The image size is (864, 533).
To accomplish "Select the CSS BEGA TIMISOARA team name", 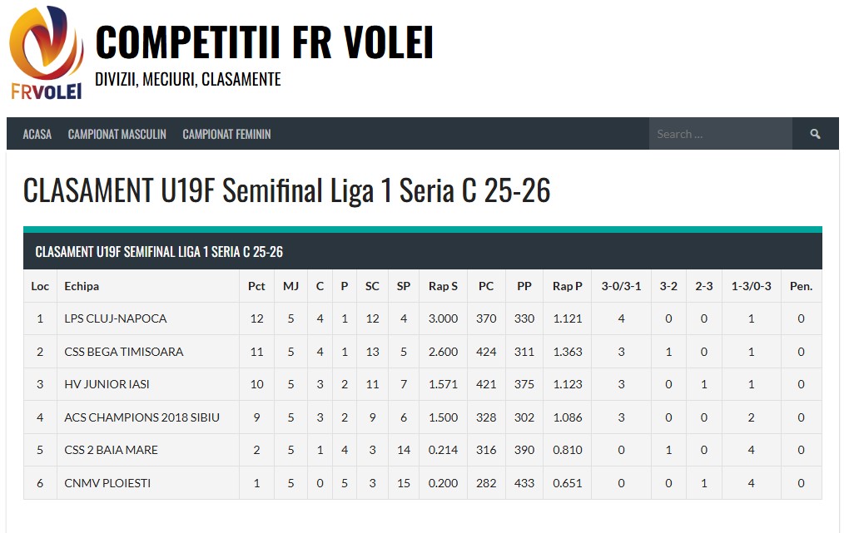I will [124, 352].
